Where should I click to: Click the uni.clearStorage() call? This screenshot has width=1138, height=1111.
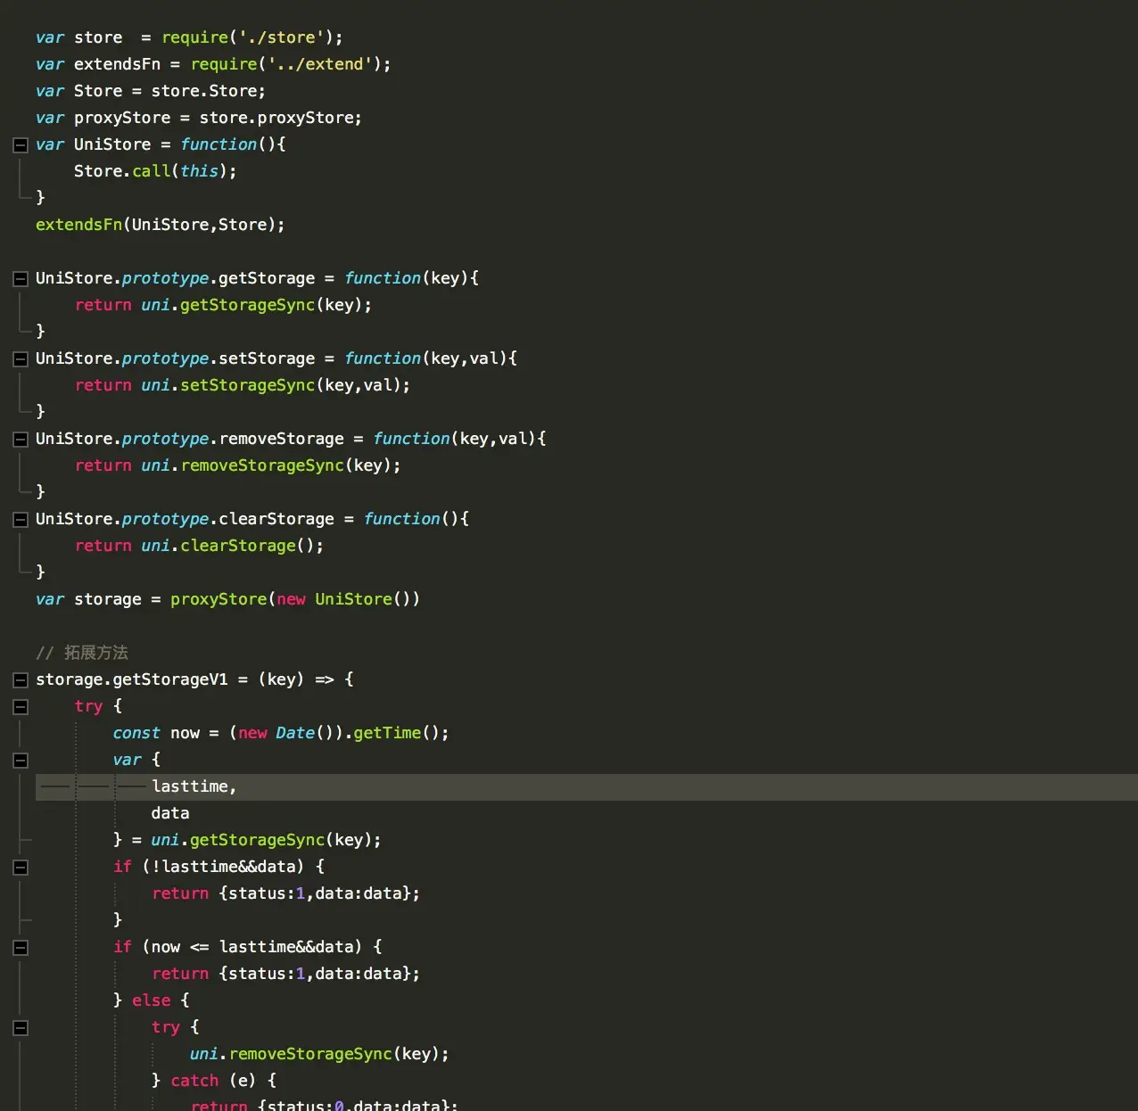pos(232,546)
